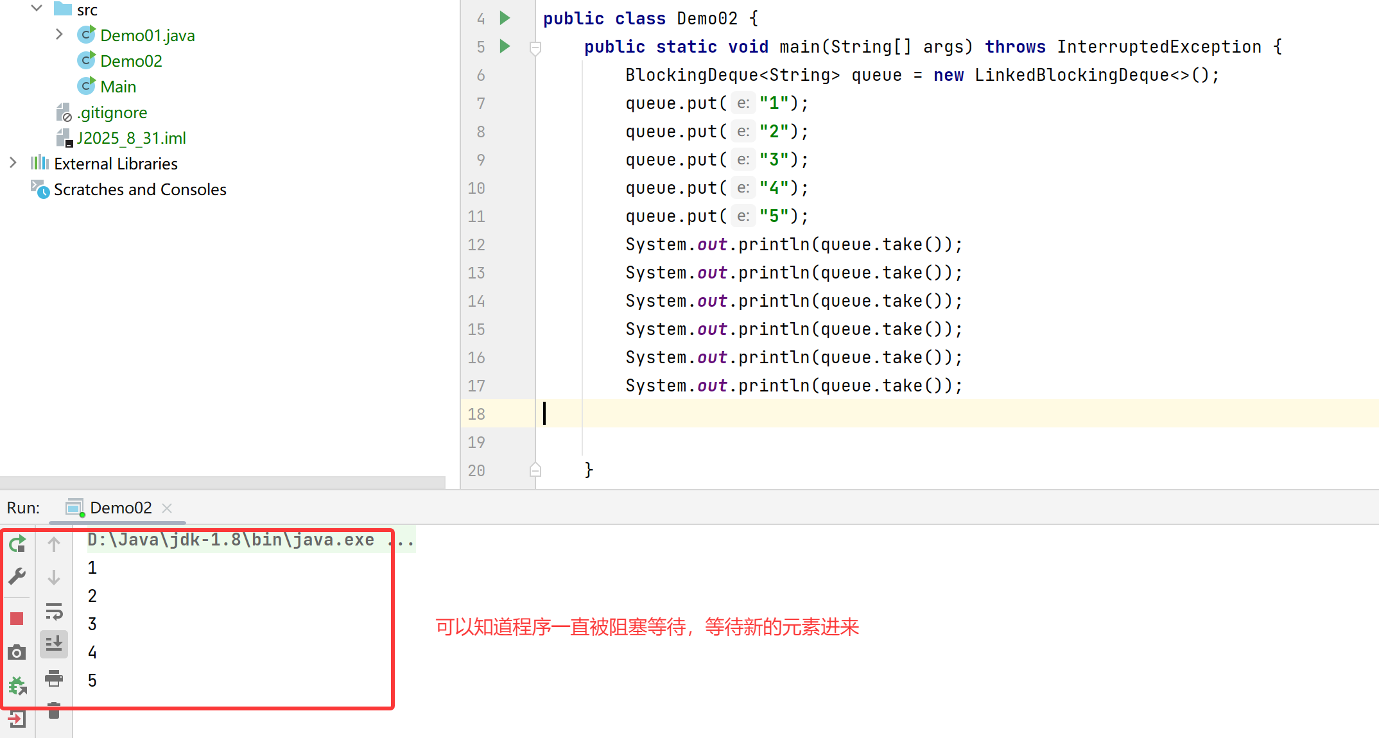Stop the running program with red square
Viewport: 1379px width, 738px height.
click(17, 619)
